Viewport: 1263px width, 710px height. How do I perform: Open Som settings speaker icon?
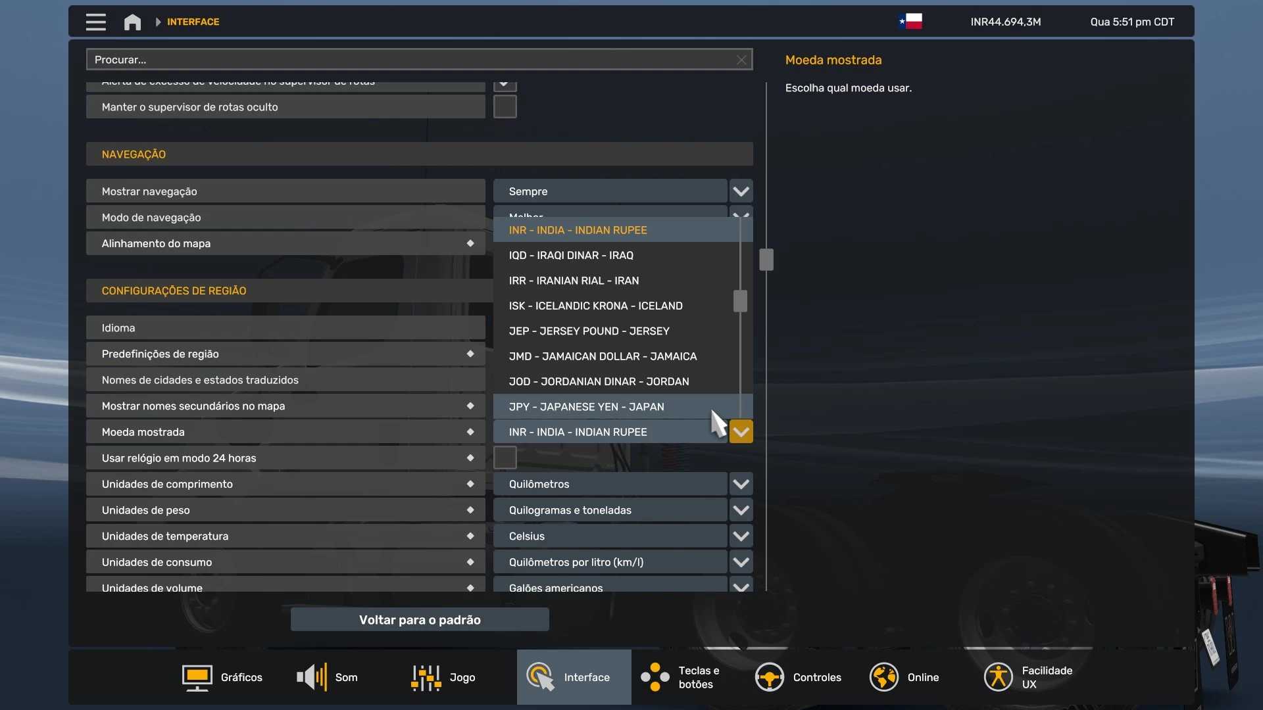click(312, 677)
